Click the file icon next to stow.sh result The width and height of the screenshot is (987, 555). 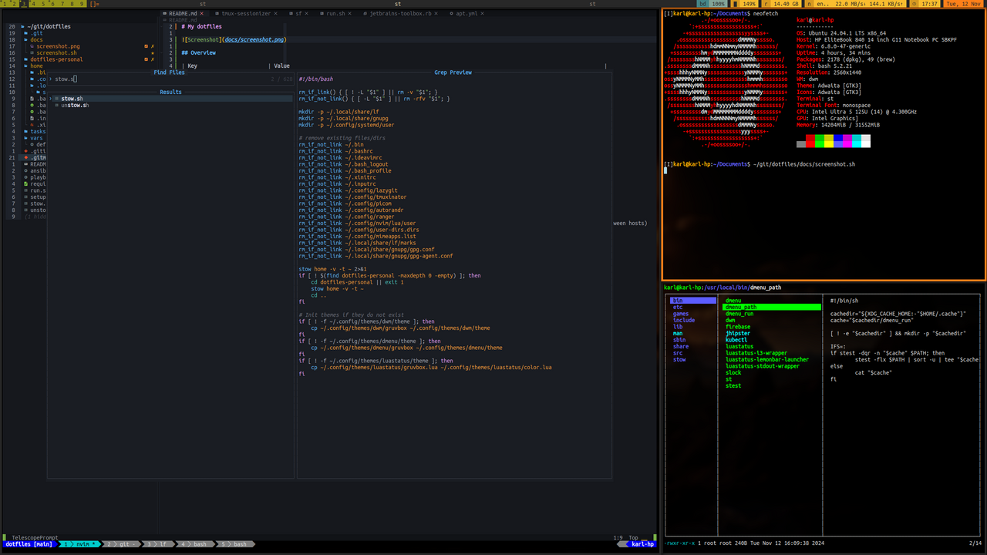[58, 99]
